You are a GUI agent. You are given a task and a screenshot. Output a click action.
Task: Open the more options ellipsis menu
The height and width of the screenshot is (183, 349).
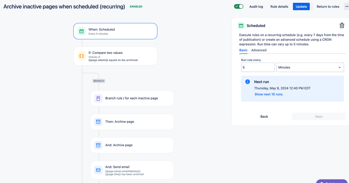(x=347, y=6)
